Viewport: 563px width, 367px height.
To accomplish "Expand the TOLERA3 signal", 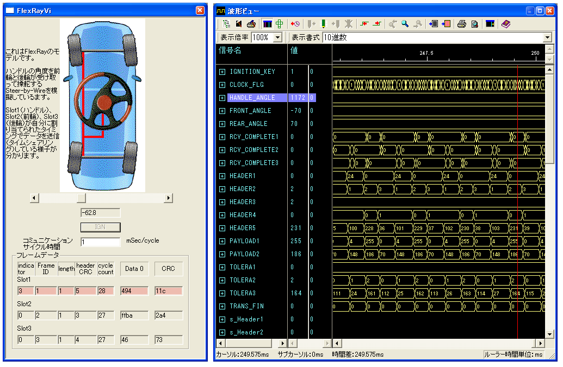I will [x=222, y=294].
